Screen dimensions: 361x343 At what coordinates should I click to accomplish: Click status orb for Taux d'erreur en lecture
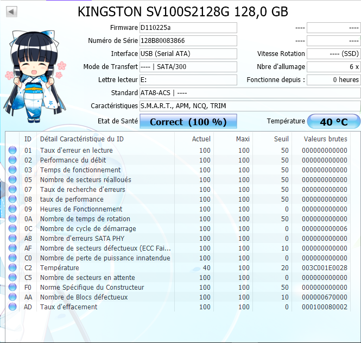(12, 150)
